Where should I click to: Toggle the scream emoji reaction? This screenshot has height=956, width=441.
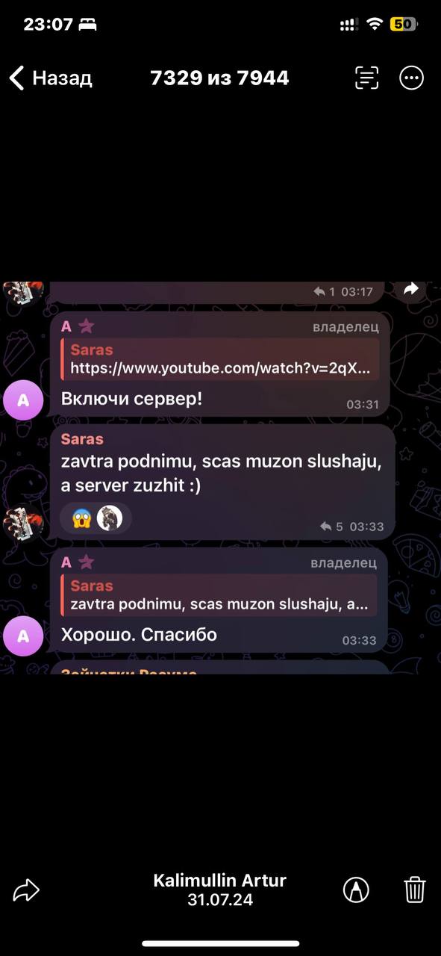pos(81,518)
